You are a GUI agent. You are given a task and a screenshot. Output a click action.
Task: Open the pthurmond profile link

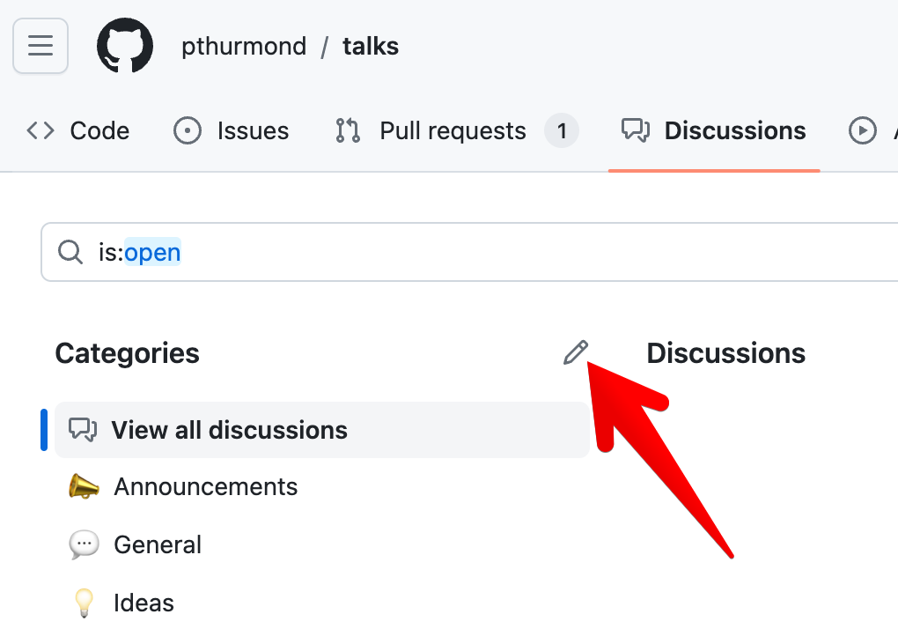(244, 46)
